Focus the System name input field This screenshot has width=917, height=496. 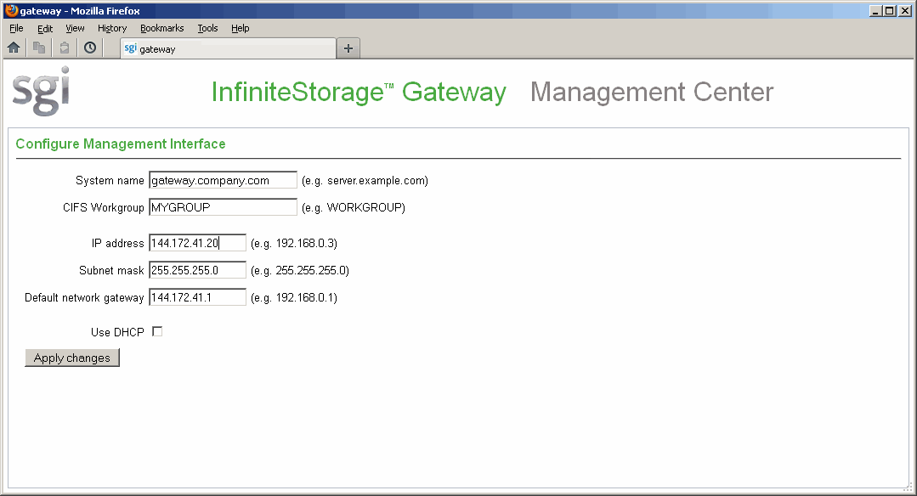tap(223, 180)
